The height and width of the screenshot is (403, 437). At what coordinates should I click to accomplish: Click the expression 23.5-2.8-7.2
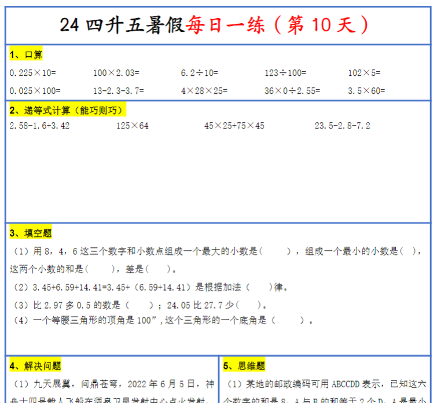[342, 126]
